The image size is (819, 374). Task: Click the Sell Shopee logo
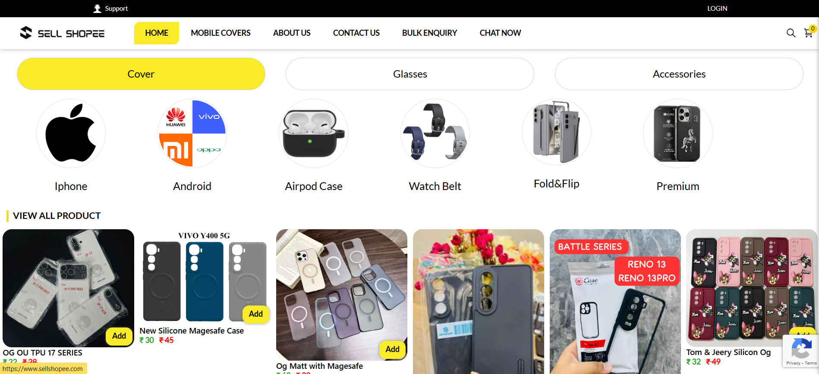pyautogui.click(x=63, y=33)
